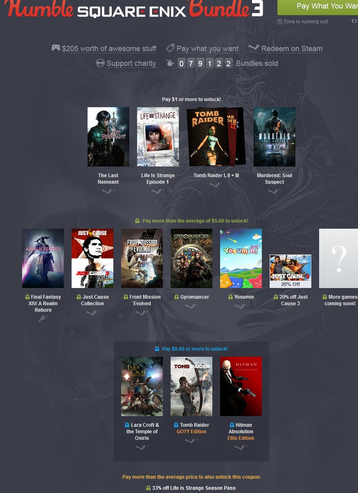Click the Humble Square Enix Bundle 3 logo
This screenshot has height=493, width=358.
pos(134,9)
